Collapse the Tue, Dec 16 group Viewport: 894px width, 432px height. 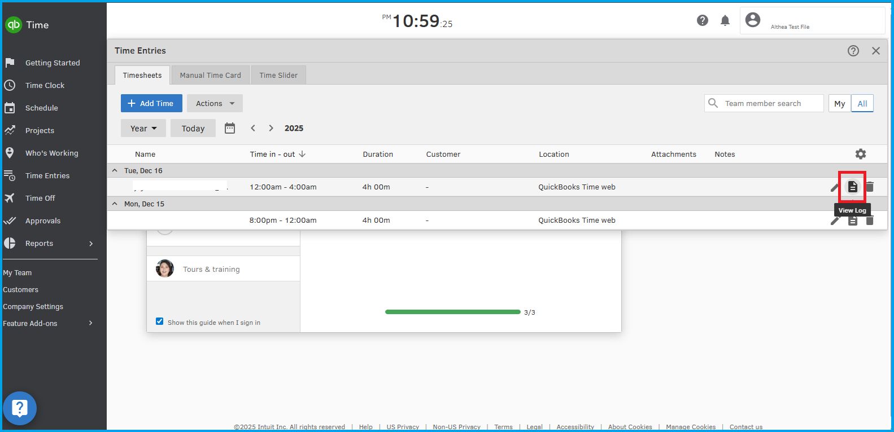[x=115, y=170]
